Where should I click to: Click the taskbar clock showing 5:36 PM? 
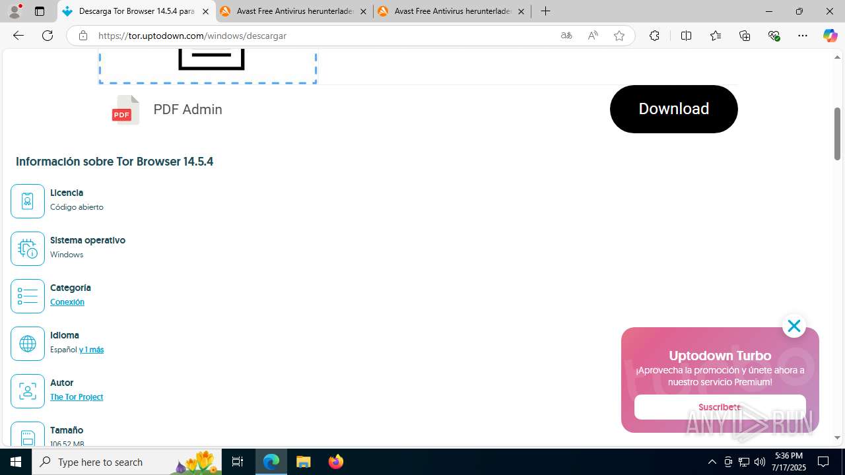[x=790, y=462]
